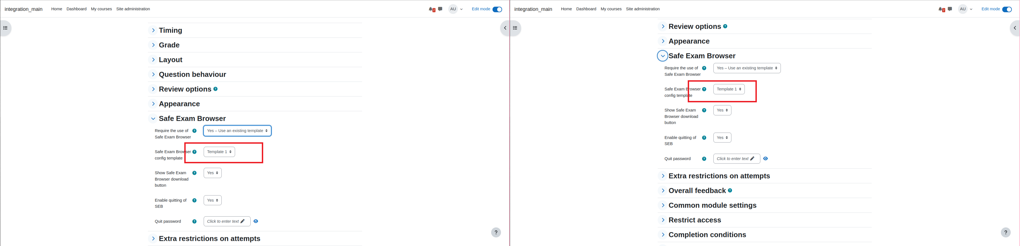Screen dimensions: 1020x246
Task: Click integration_main site name in left window
Action: point(23,9)
